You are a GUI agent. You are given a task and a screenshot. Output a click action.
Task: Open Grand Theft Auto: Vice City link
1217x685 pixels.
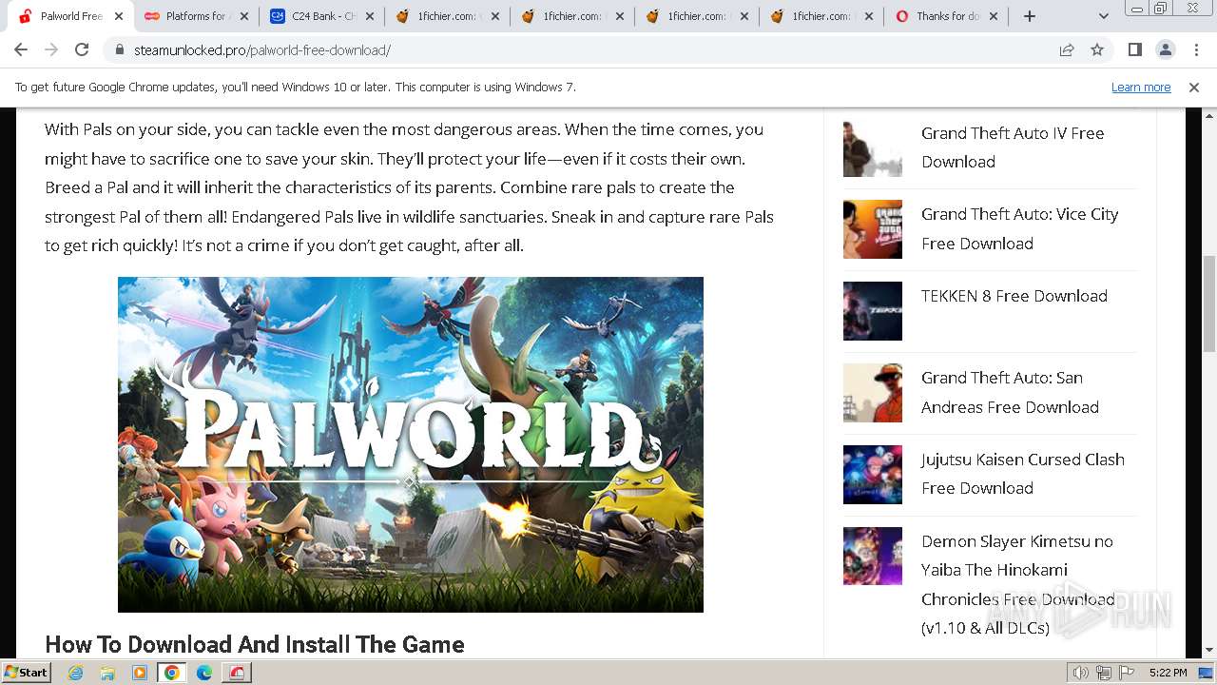point(1019,228)
